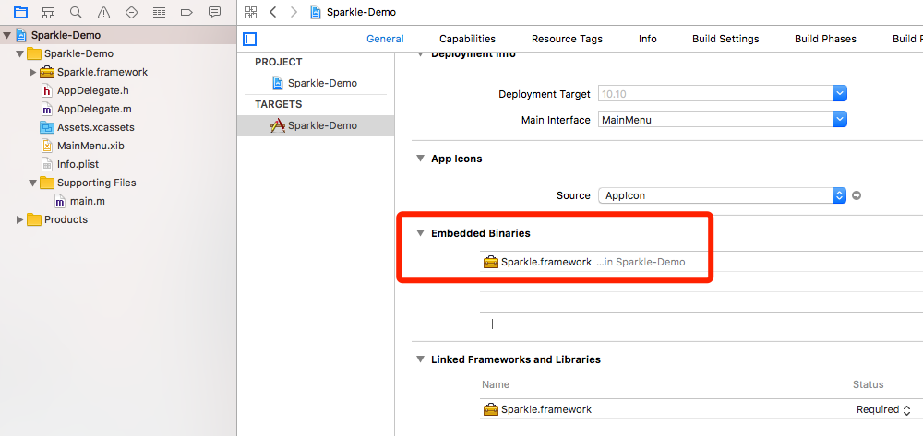Hide the project and targets list

click(x=250, y=40)
